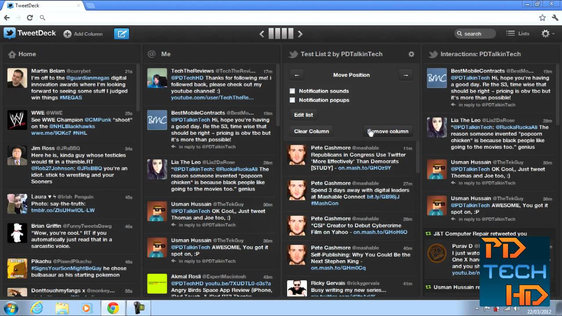Image resolution: width=562 pixels, height=316 pixels.
Task: Open the bit.ly/GB98jJ link
Action: 383,197
